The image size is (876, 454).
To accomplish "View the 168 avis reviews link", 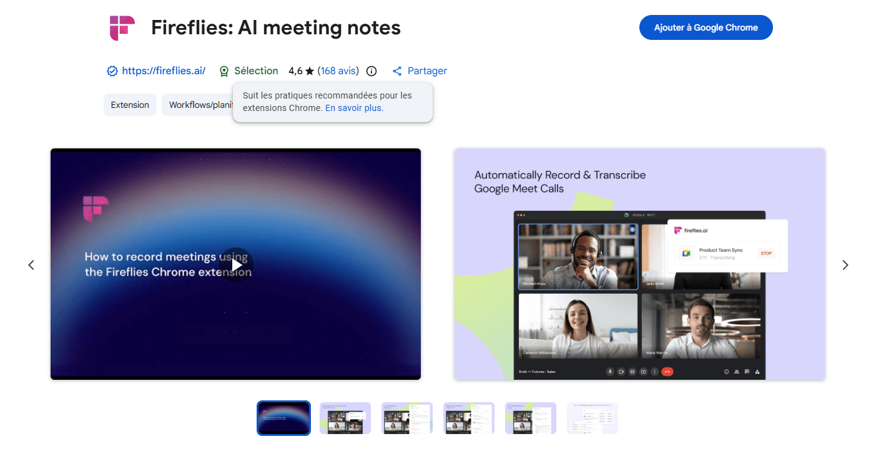I will 338,70.
